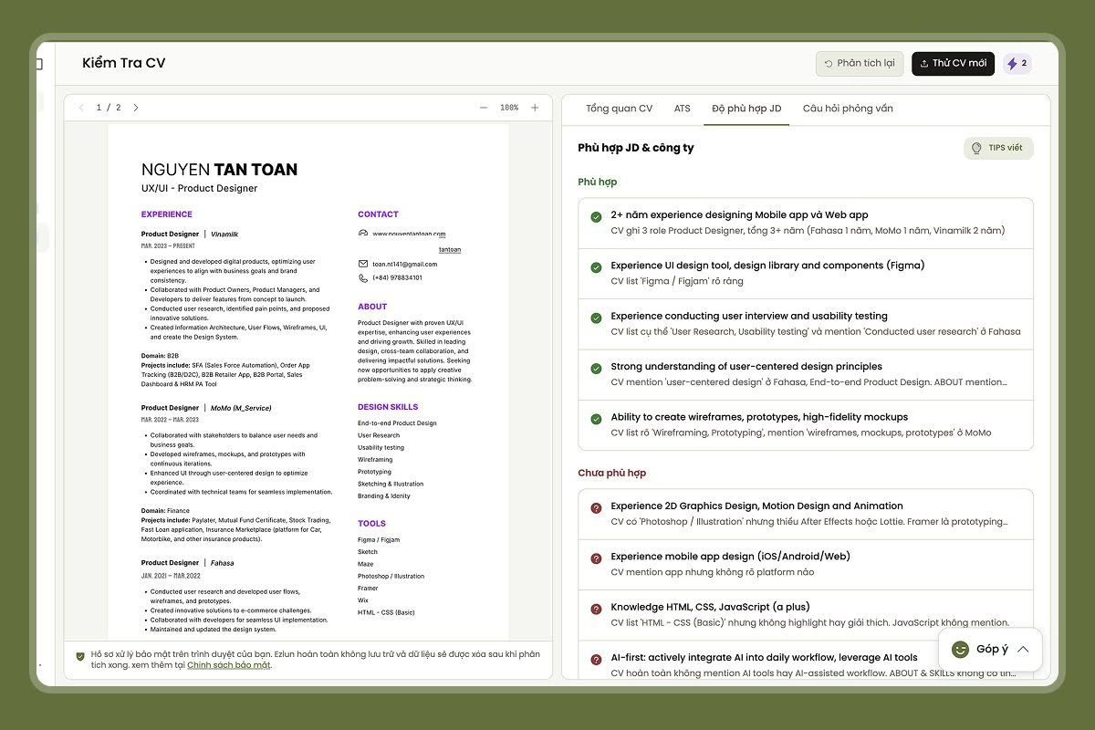Click the phone icon in CV contact

point(363,277)
